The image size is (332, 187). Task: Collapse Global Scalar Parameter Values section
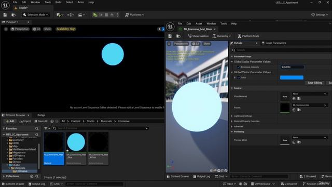[232, 62]
